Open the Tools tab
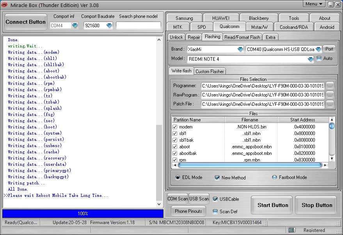This screenshot has width=343, height=235. tap(294, 18)
